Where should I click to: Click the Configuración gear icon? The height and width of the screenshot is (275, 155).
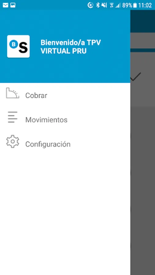pyautogui.click(x=13, y=141)
